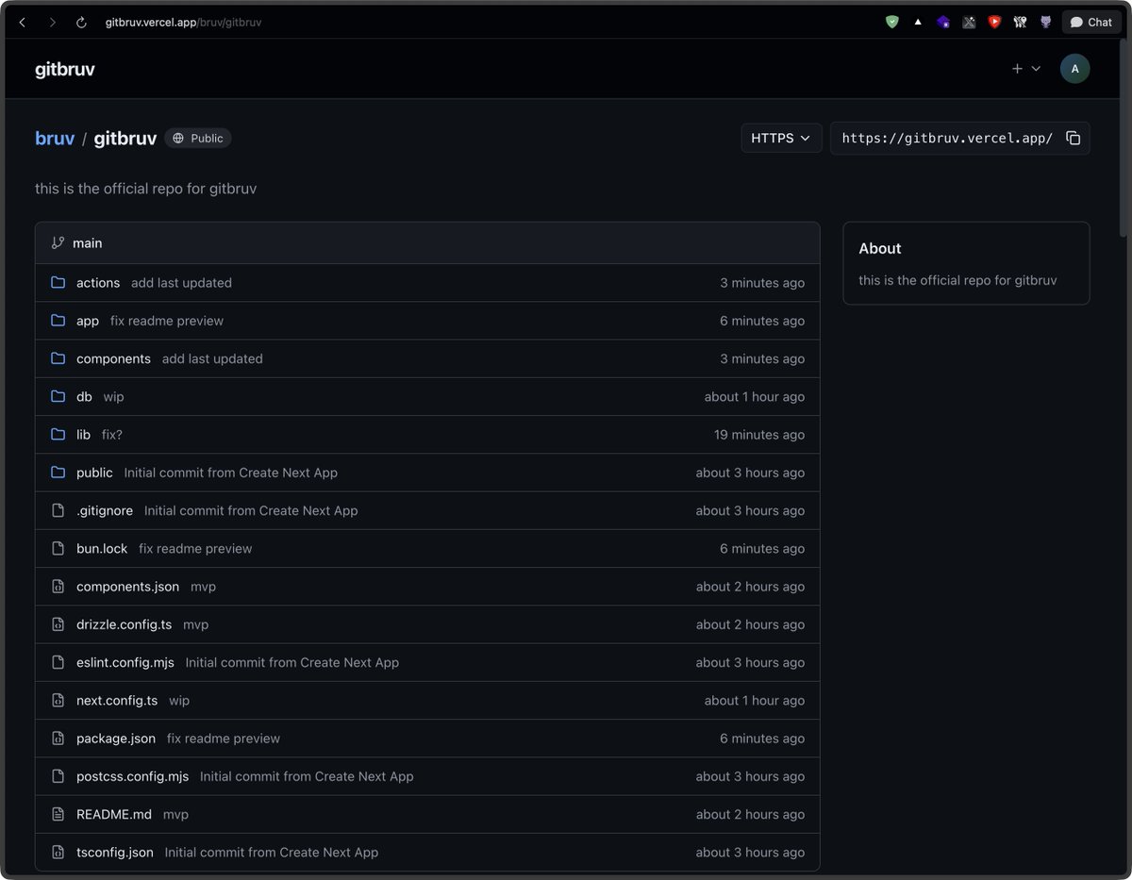Click the components folder icon
1132x880 pixels.
coord(58,358)
